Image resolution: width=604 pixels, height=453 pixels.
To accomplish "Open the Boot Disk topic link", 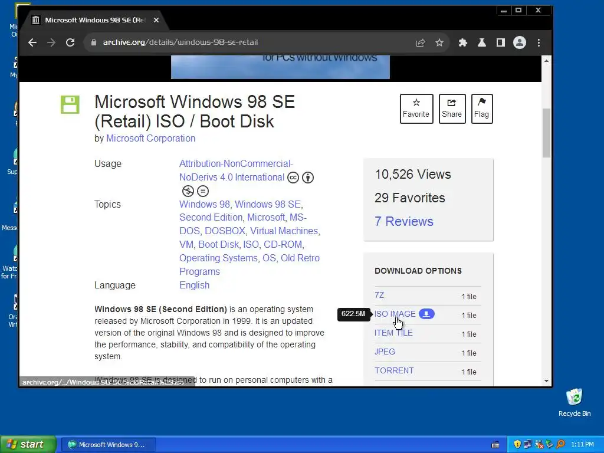I will point(218,245).
